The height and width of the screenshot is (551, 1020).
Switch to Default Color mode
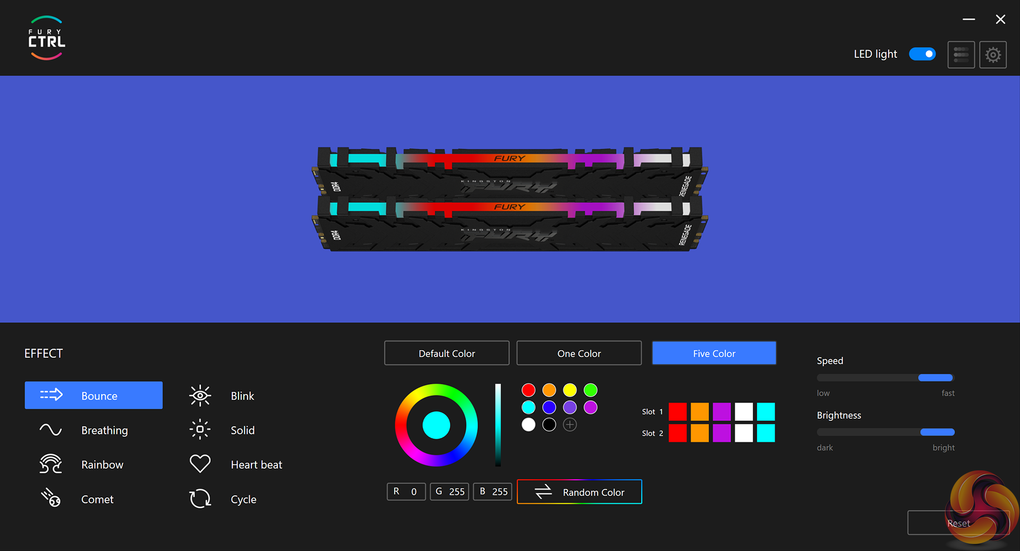click(x=447, y=353)
